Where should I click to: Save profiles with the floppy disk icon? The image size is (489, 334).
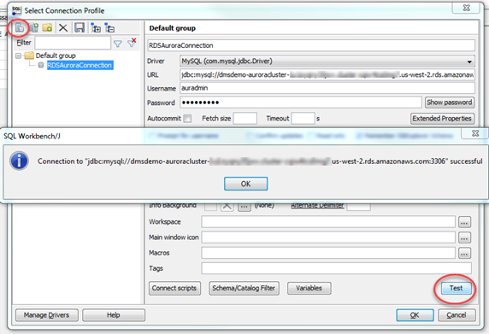pyautogui.click(x=80, y=28)
